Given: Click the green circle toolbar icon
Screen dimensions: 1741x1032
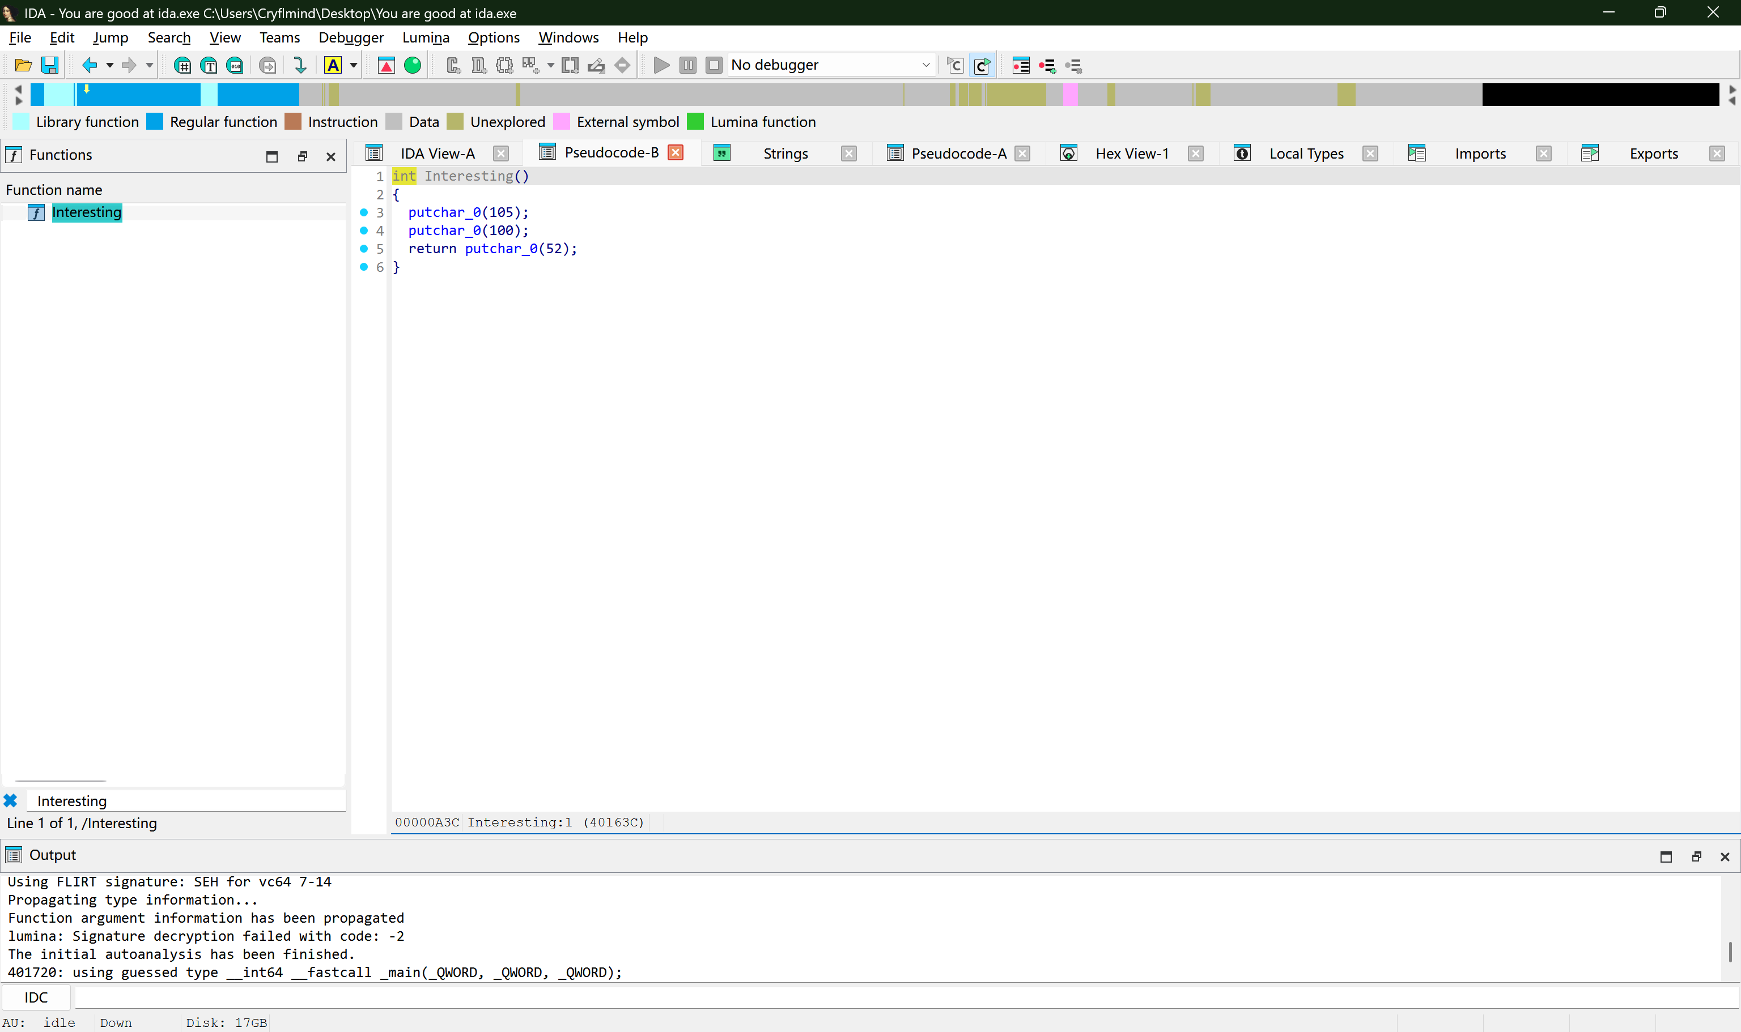Looking at the screenshot, I should (412, 65).
